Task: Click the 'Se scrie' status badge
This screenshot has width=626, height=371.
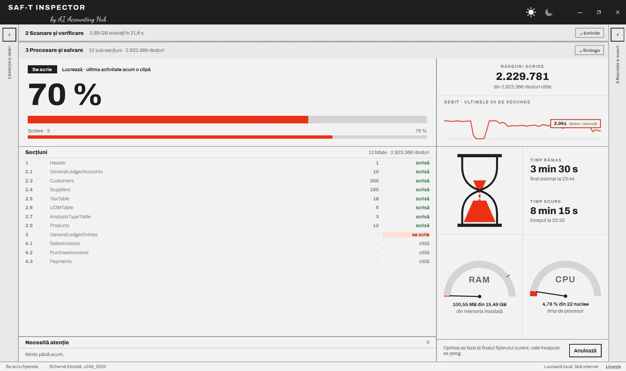Action: pyautogui.click(x=42, y=69)
